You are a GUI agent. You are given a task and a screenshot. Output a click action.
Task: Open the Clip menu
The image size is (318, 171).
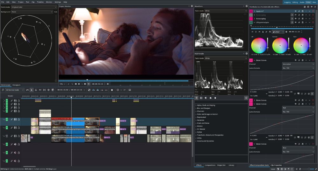point(33,2)
